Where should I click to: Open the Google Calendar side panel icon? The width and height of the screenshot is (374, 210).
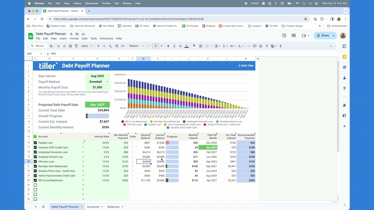coord(344,46)
